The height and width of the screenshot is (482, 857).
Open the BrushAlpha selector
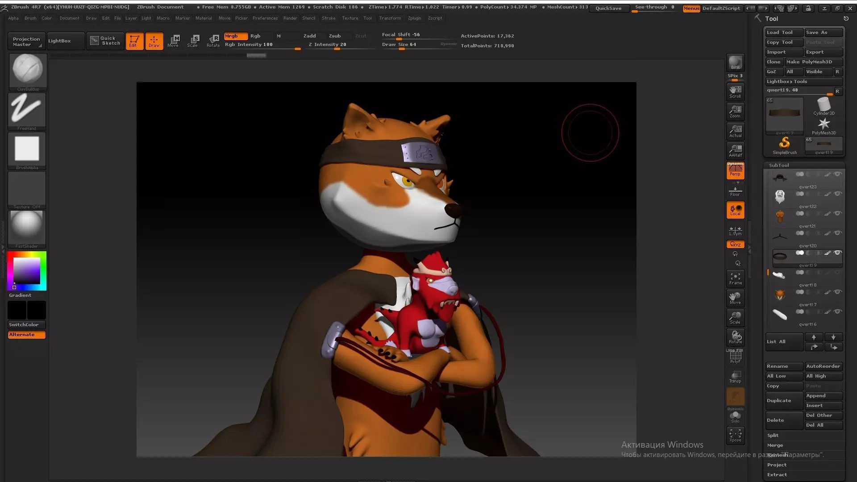point(27,151)
